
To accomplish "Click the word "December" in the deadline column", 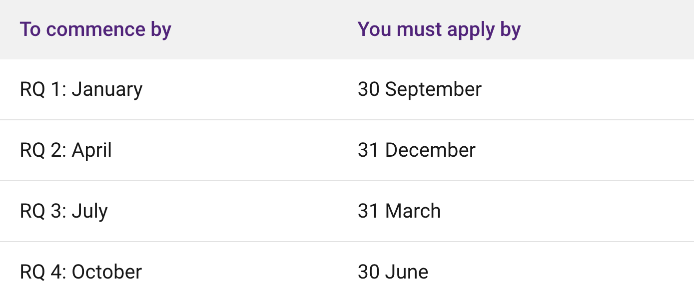I will pos(430,150).
